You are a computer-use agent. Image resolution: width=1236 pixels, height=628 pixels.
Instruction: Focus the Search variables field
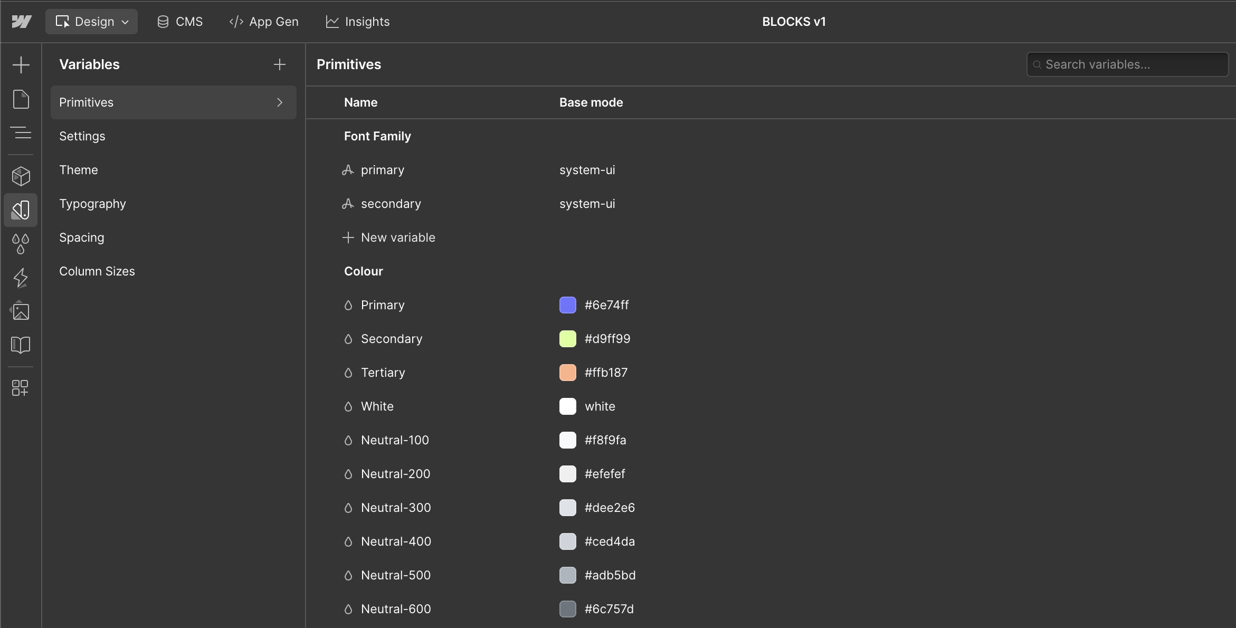(1128, 64)
